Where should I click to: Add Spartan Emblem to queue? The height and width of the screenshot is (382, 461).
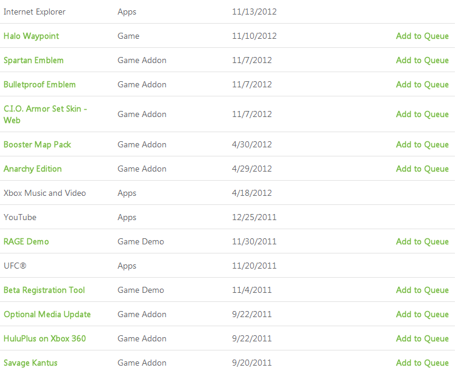pos(422,60)
